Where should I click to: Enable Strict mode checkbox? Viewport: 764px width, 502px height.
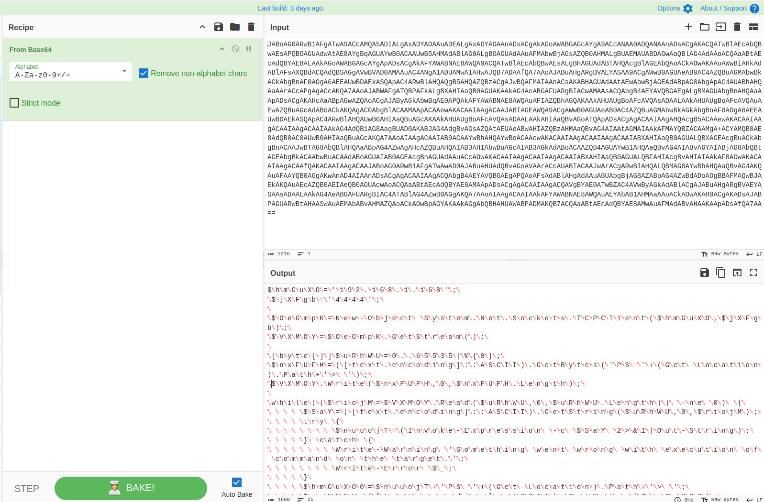click(15, 103)
